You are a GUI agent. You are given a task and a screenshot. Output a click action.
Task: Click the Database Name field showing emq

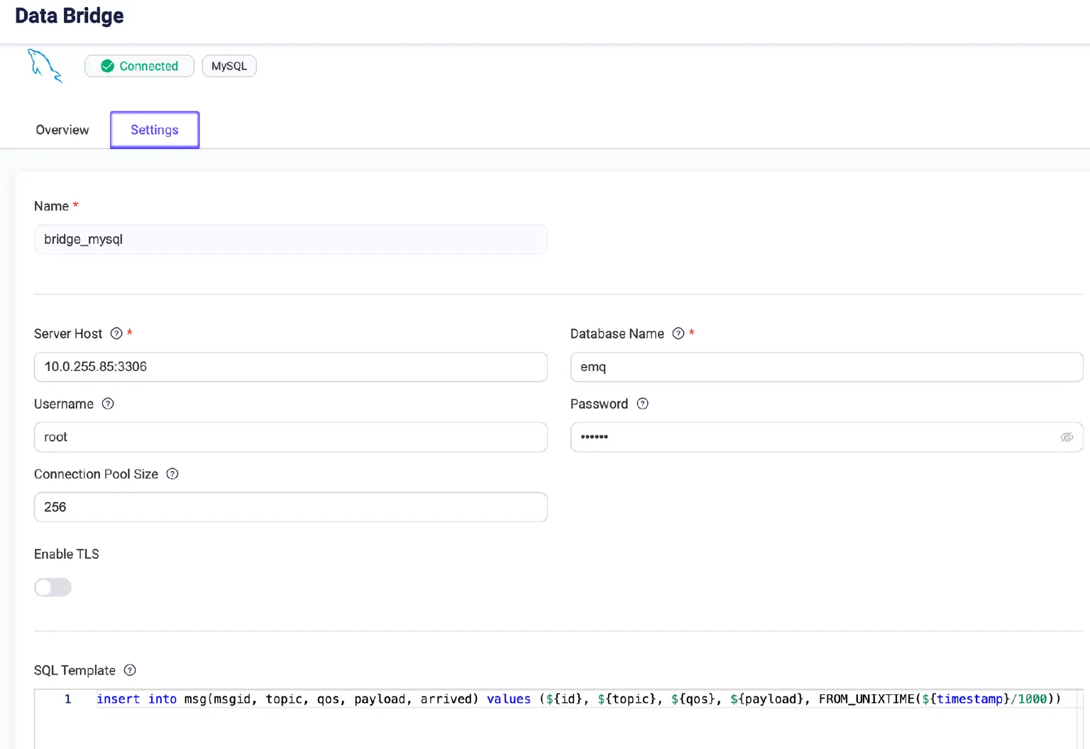(826, 367)
